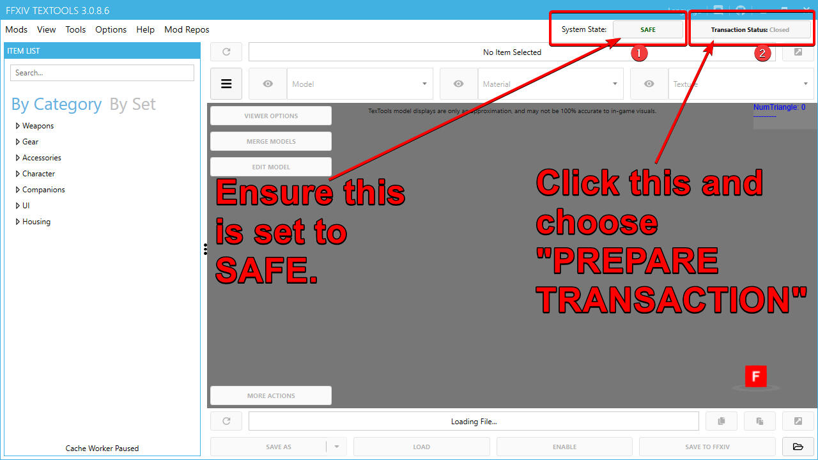
Task: Expand the Weapons category in the item list
Action: coord(18,126)
